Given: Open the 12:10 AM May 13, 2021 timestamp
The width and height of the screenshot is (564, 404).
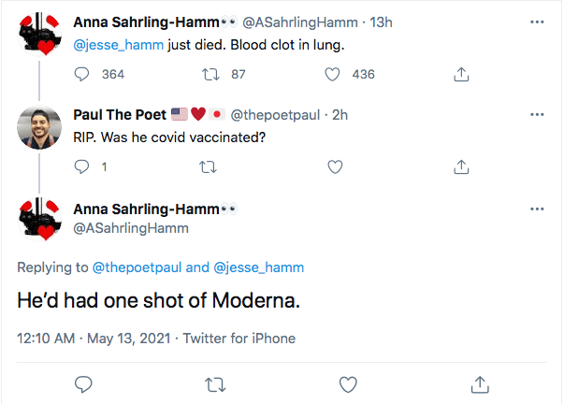Looking at the screenshot, I should click(93, 338).
